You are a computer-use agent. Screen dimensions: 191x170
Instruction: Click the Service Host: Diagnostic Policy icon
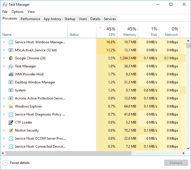(x=11, y=114)
